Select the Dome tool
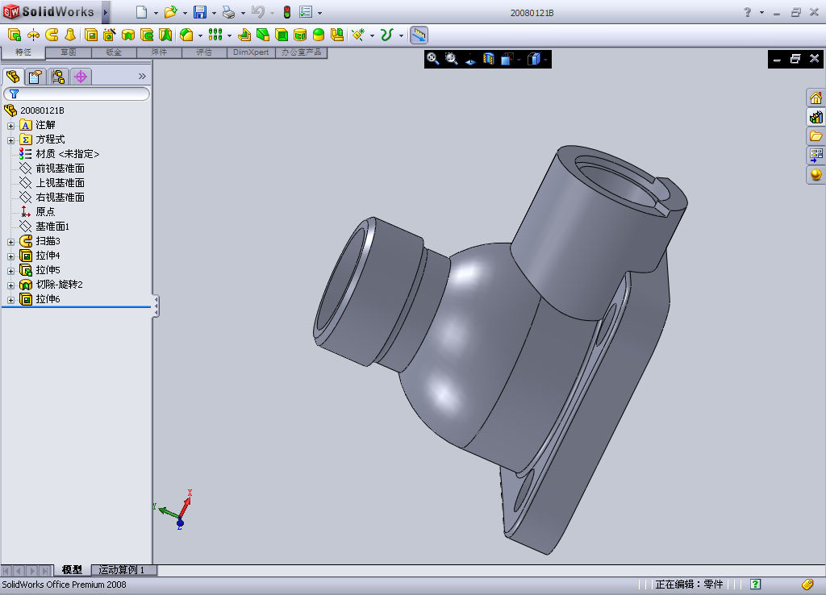The height and width of the screenshot is (595, 826). coord(319,35)
